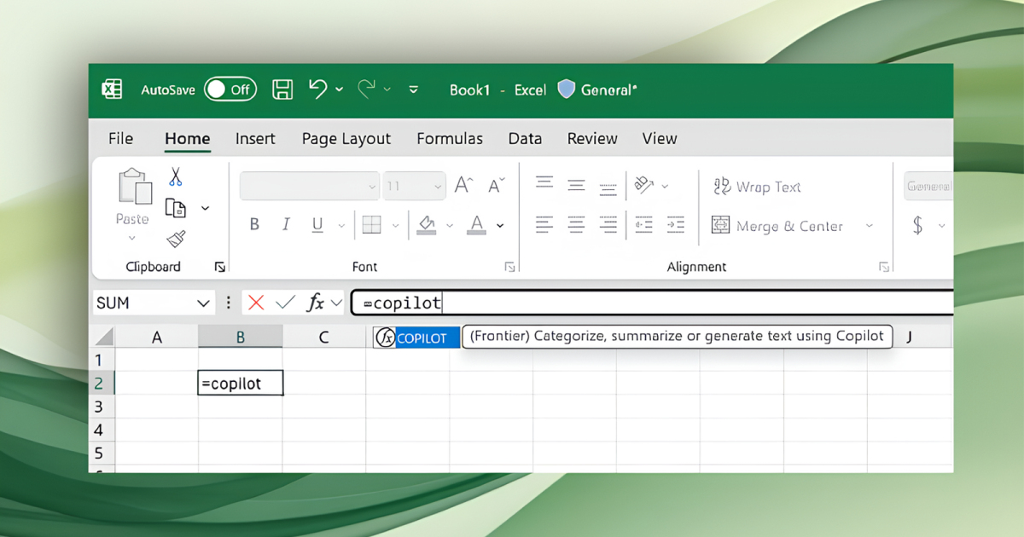Toggle the AutoSave switch
The height and width of the screenshot is (537, 1024).
click(x=230, y=89)
